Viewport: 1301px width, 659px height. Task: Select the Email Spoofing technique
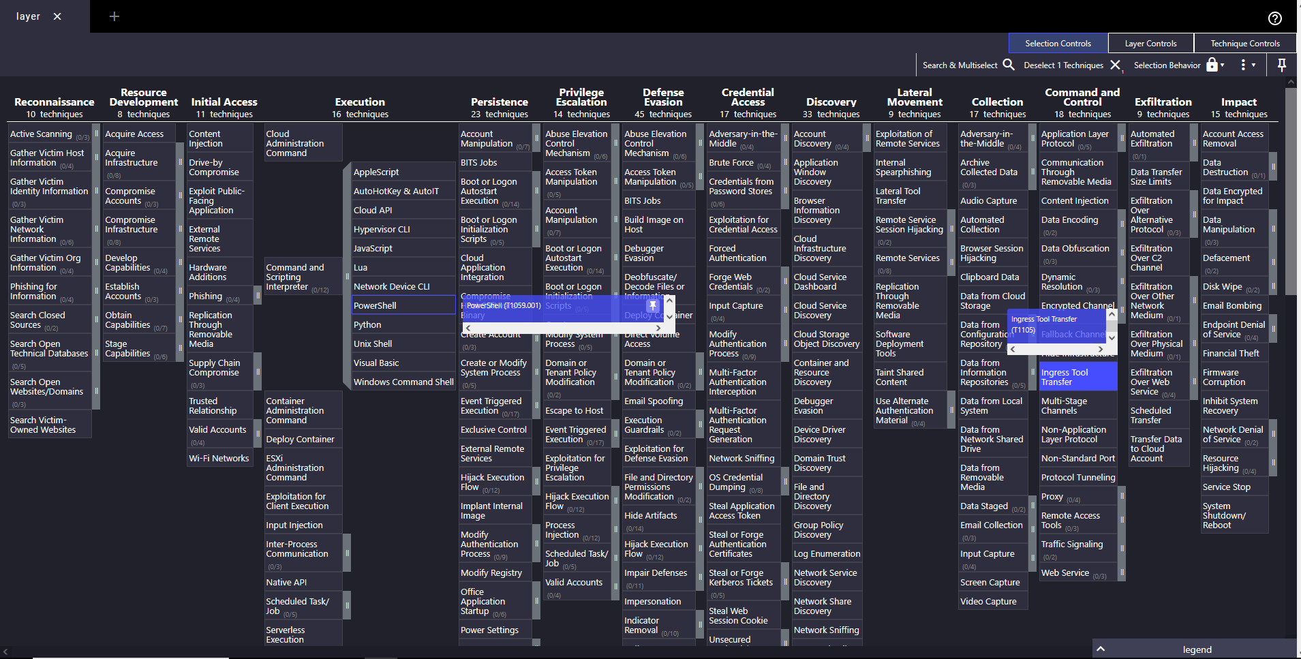(658, 400)
